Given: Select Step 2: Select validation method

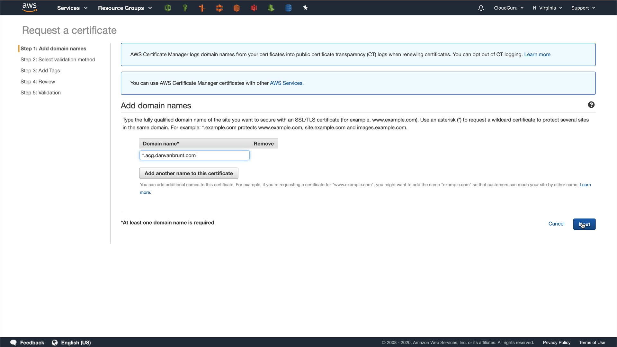Looking at the screenshot, I should [x=58, y=59].
